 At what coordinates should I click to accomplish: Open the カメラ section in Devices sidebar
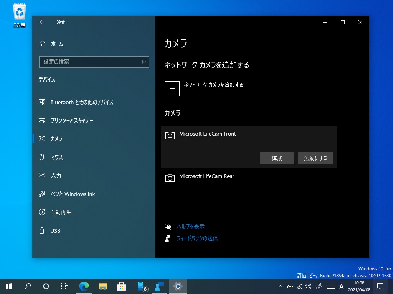[x=56, y=139]
